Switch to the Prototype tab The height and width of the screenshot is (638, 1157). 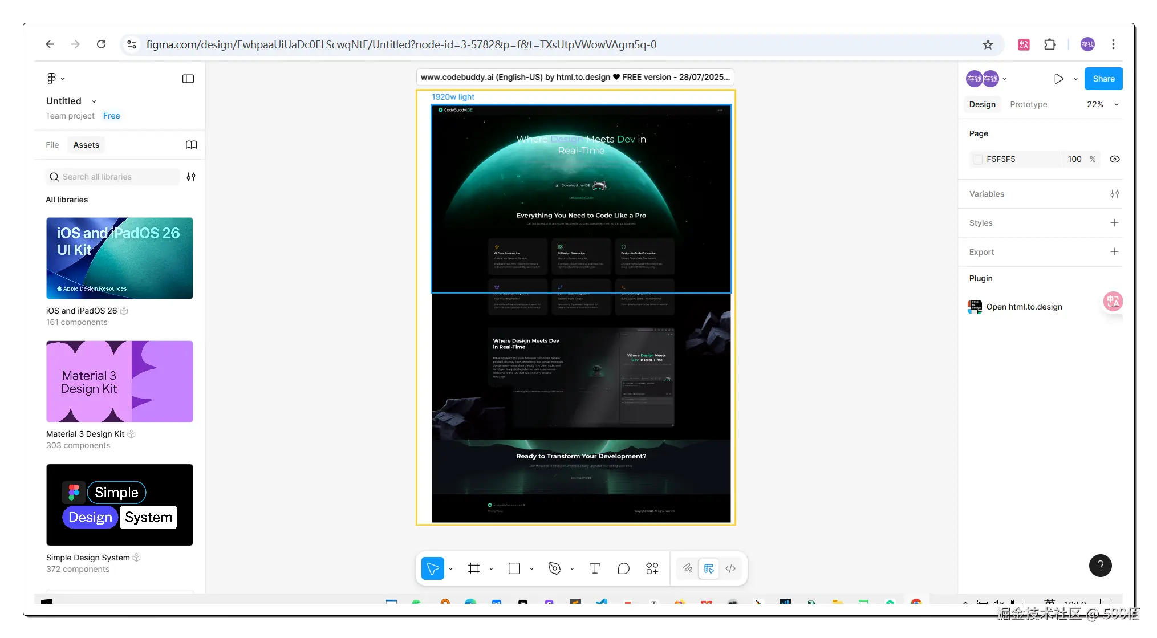point(1028,104)
